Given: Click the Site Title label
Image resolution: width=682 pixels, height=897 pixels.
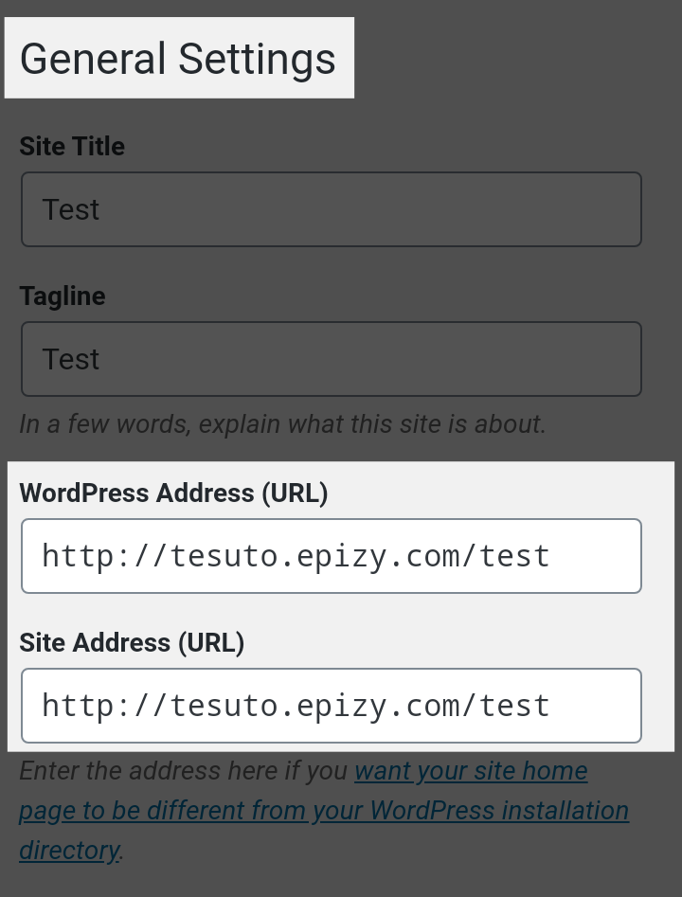Looking at the screenshot, I should 72,147.
